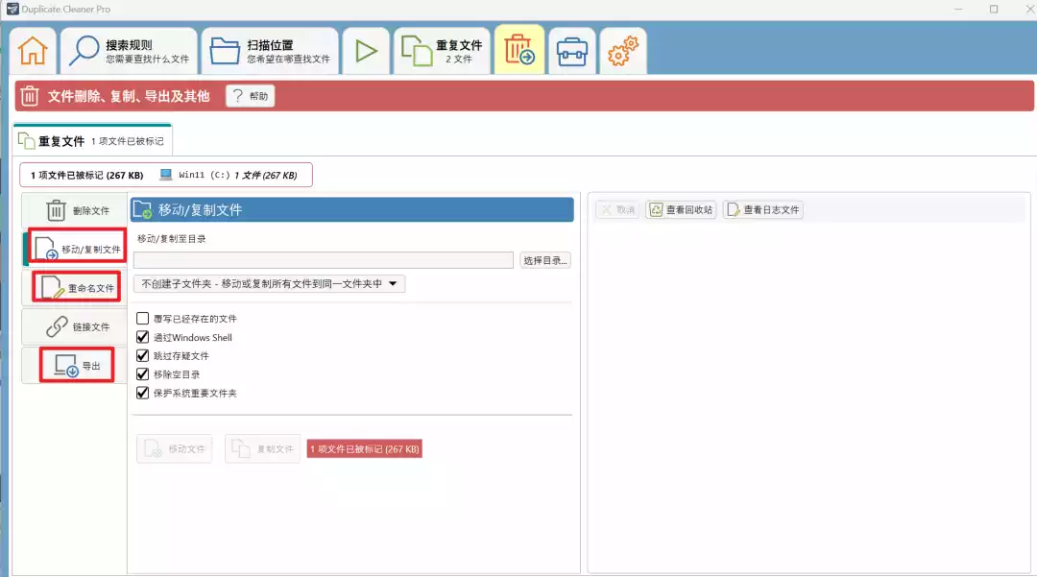Screen dimensions: 1037x577
Task: Select the trash file-removal toolbar icon
Action: coord(519,51)
